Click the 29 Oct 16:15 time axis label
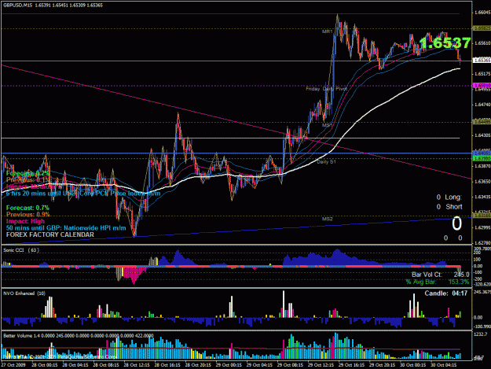Screen dimensions: 491x369 coord(351,365)
